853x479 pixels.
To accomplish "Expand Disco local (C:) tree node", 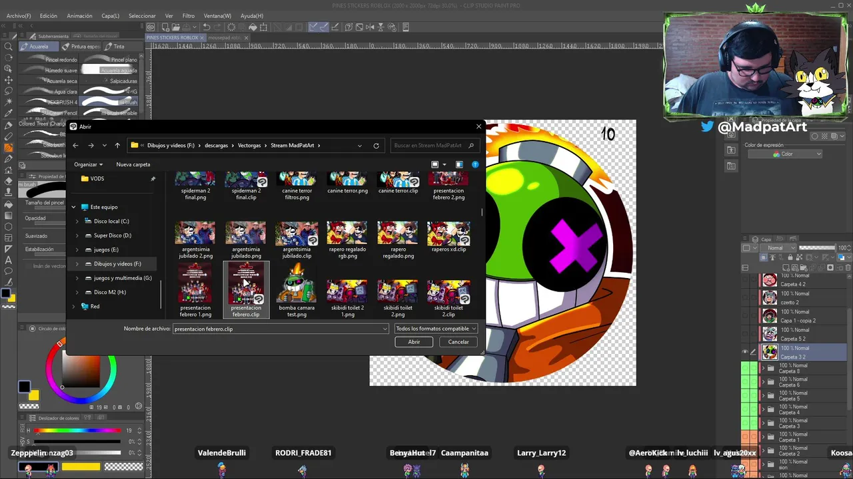I will (x=77, y=221).
